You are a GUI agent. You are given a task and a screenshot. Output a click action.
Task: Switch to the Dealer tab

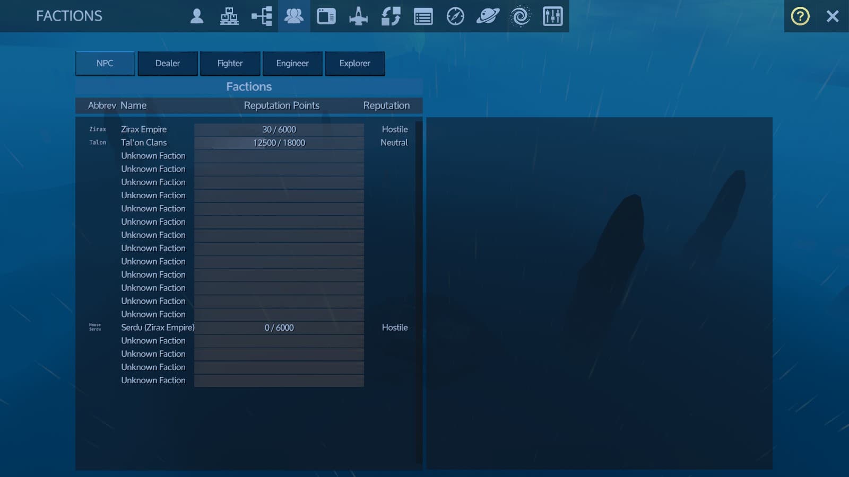pos(168,63)
